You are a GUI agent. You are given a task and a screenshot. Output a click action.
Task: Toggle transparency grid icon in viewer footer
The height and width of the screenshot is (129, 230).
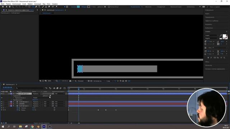(91, 81)
